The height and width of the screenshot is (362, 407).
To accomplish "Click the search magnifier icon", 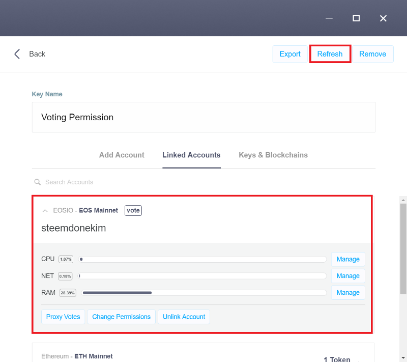I will tap(38, 182).
